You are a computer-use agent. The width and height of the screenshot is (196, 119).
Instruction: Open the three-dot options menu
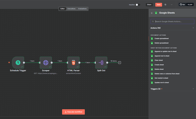pos(171,5)
